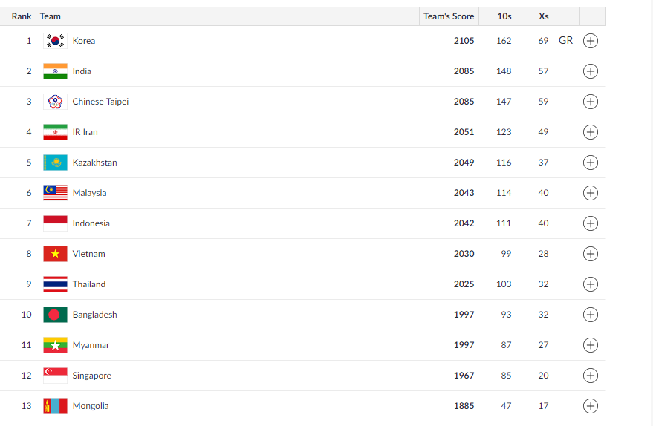This screenshot has width=653, height=426.
Task: Expand Malaysia team score details
Action: pyautogui.click(x=590, y=193)
